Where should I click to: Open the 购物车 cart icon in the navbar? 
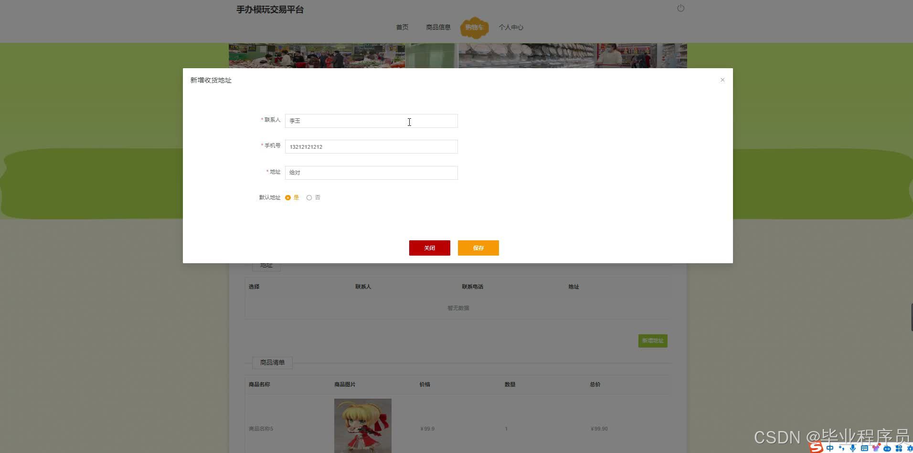point(474,27)
